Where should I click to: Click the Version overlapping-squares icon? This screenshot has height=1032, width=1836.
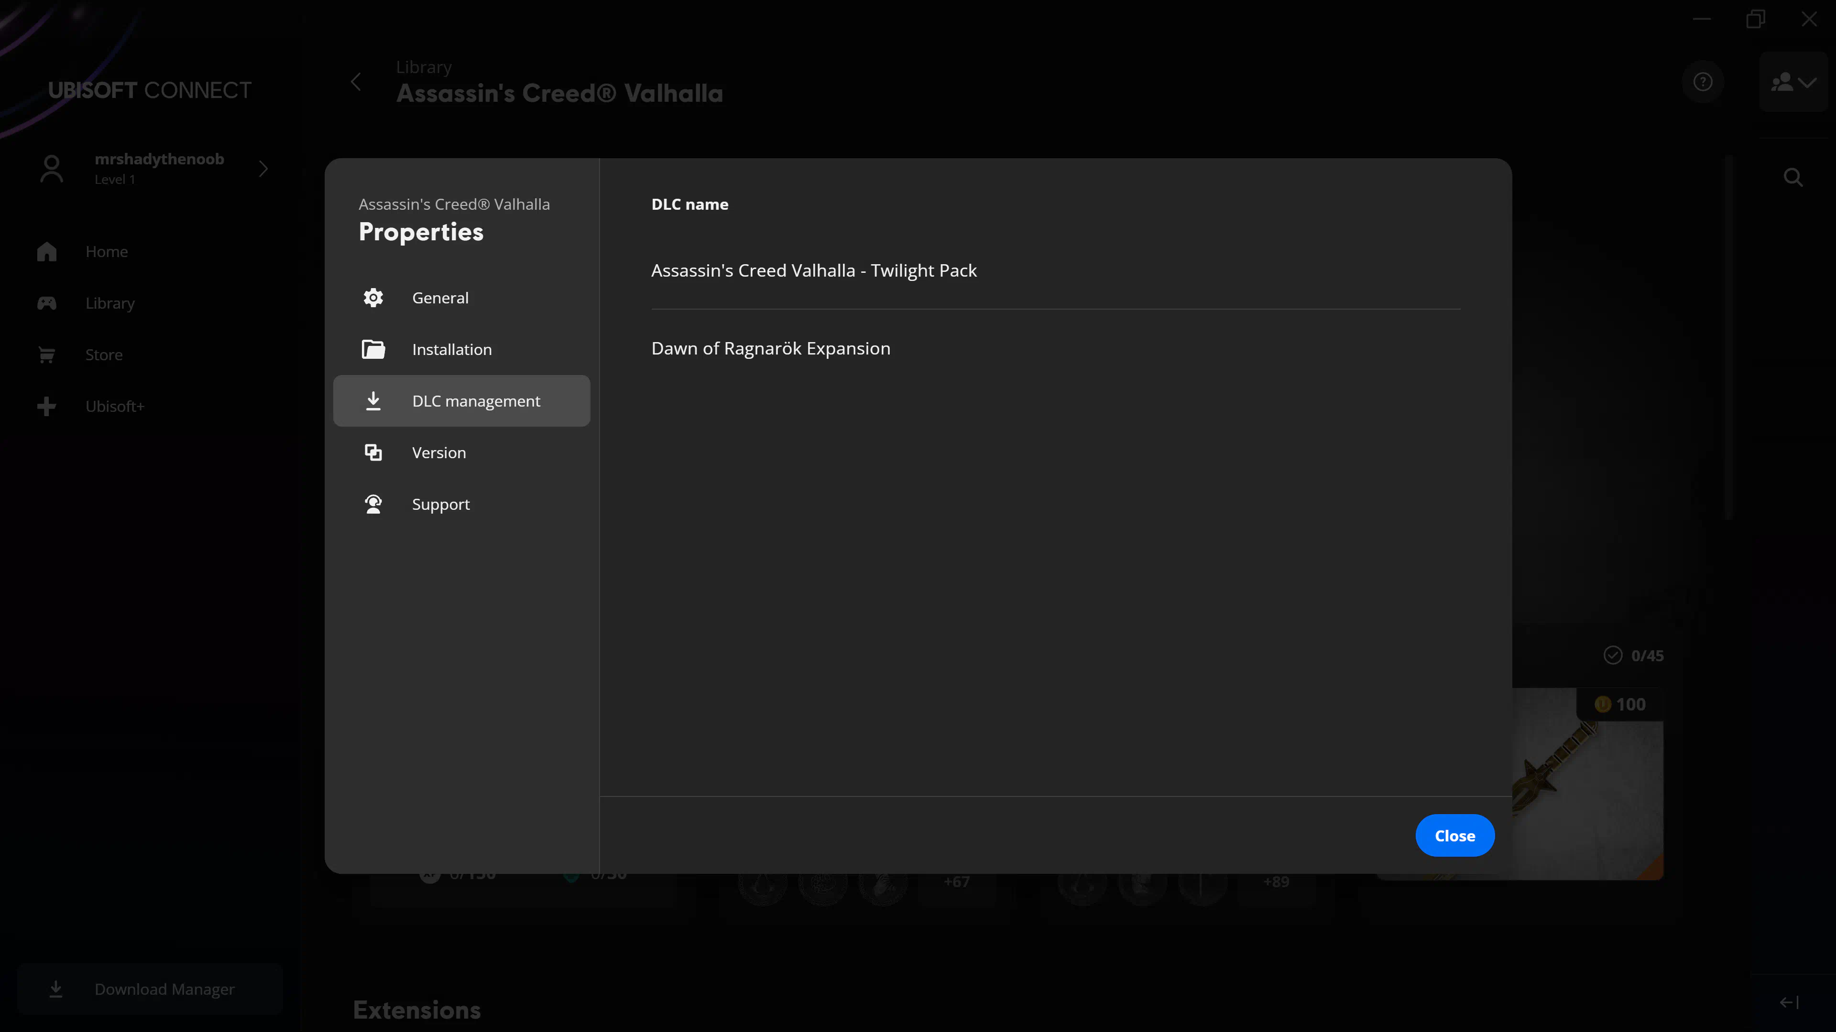click(373, 452)
